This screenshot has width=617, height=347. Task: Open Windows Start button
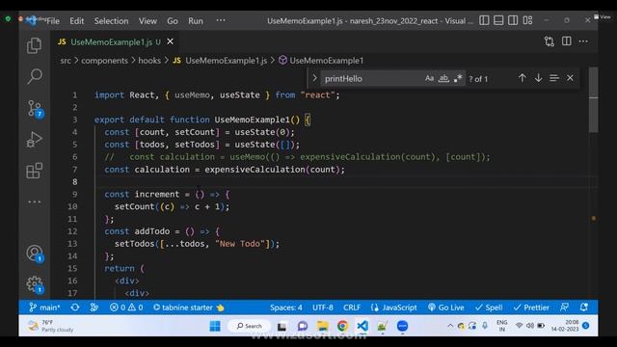(x=215, y=326)
